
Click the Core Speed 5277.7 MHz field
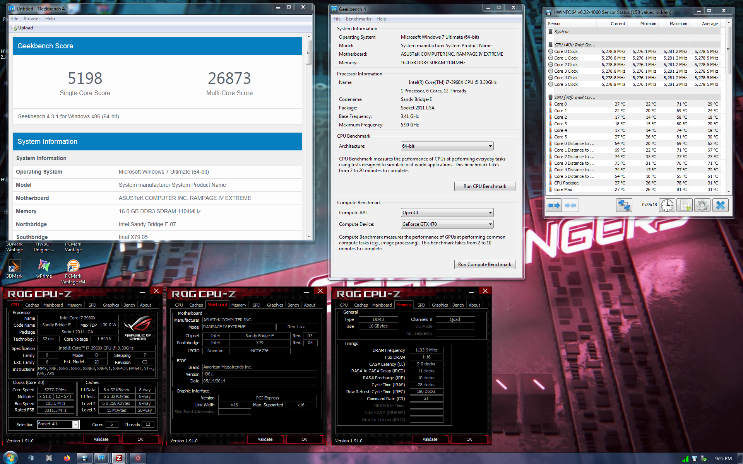pos(55,390)
